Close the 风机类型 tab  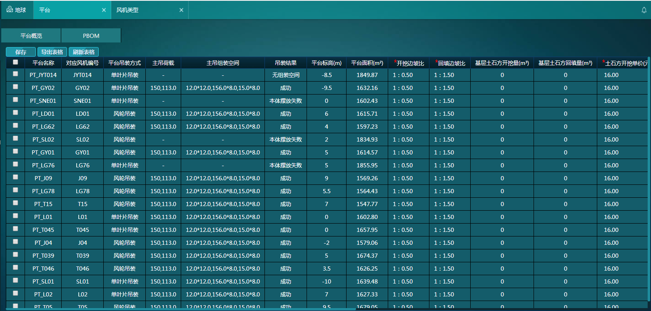[181, 10]
